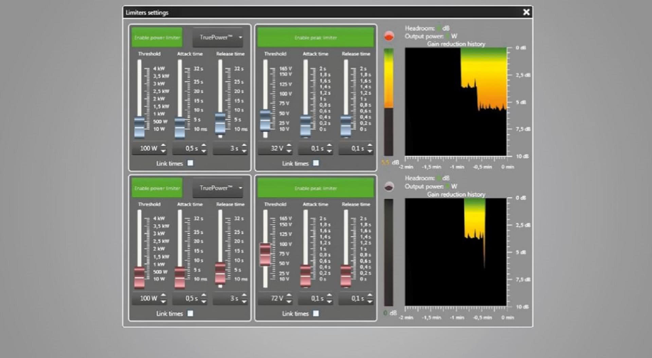
Task: Increase top power threshold 100 W value
Action: point(163,145)
